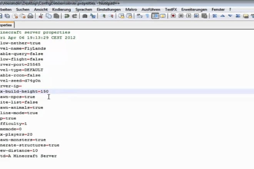This screenshot has height=169, width=254.
Task: Click the level type value DEFAULT
Action: click(34, 70)
